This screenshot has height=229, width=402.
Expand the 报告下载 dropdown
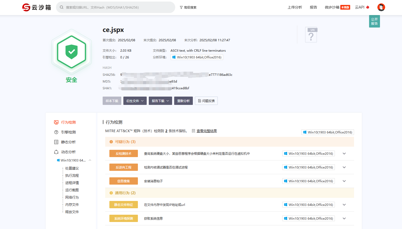[160, 101]
